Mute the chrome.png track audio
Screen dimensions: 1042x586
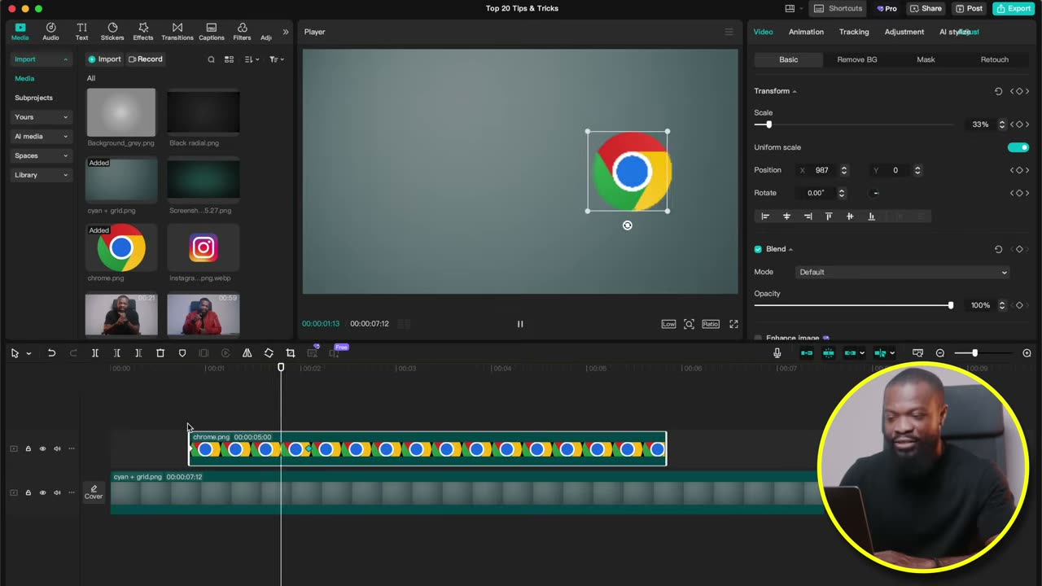57,448
